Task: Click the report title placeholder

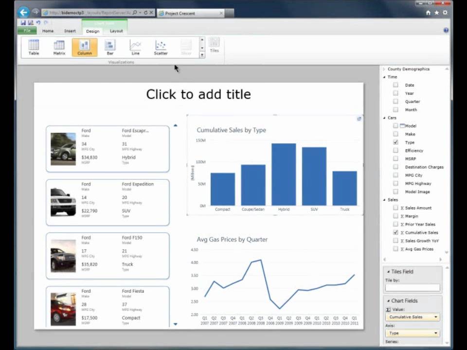Action: click(x=198, y=94)
